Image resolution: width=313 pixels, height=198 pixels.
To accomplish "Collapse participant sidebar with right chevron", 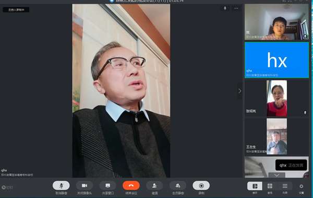I will (x=240, y=91).
